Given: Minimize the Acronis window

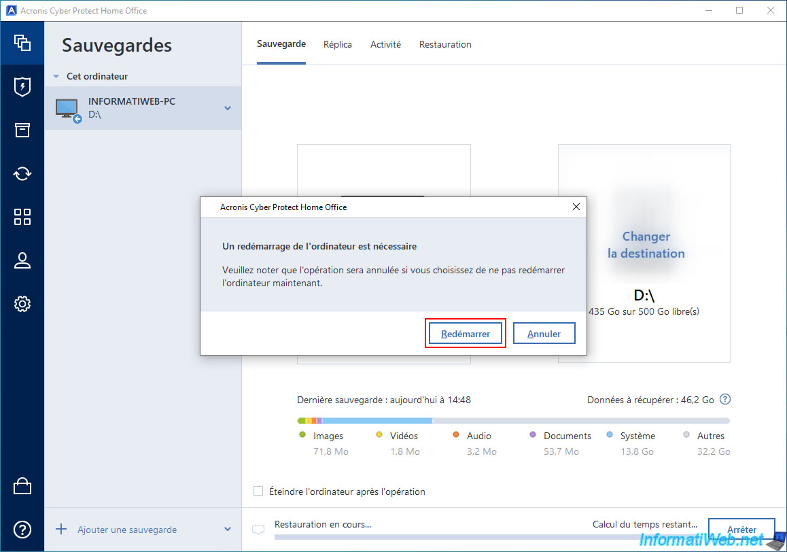Looking at the screenshot, I should [709, 10].
